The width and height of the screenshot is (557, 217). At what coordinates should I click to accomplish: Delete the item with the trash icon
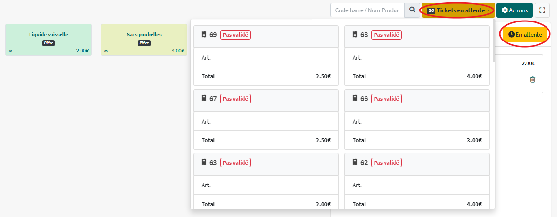[533, 80]
